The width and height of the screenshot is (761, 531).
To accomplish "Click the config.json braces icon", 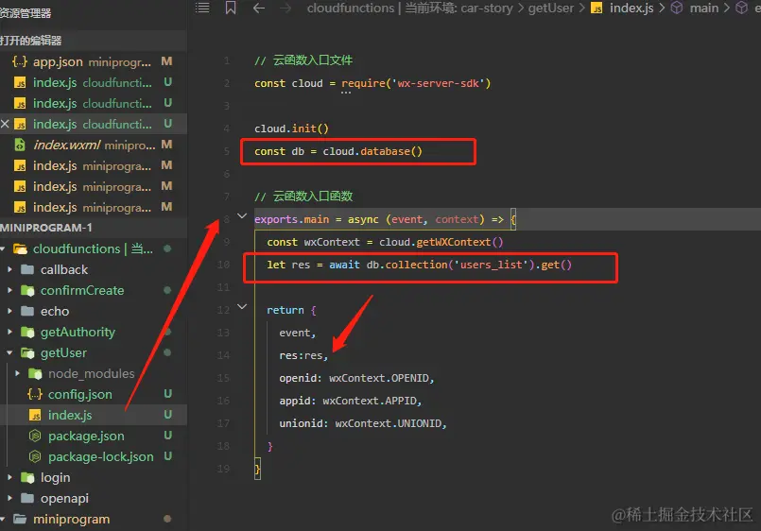I will tap(35, 394).
